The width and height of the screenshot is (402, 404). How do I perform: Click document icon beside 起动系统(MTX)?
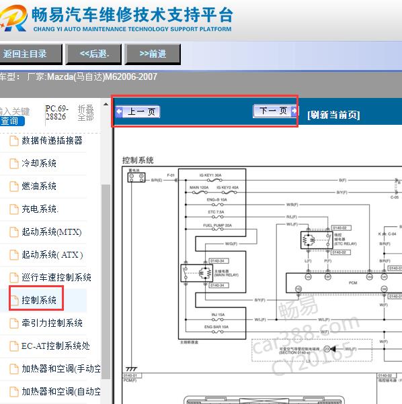click(x=14, y=232)
